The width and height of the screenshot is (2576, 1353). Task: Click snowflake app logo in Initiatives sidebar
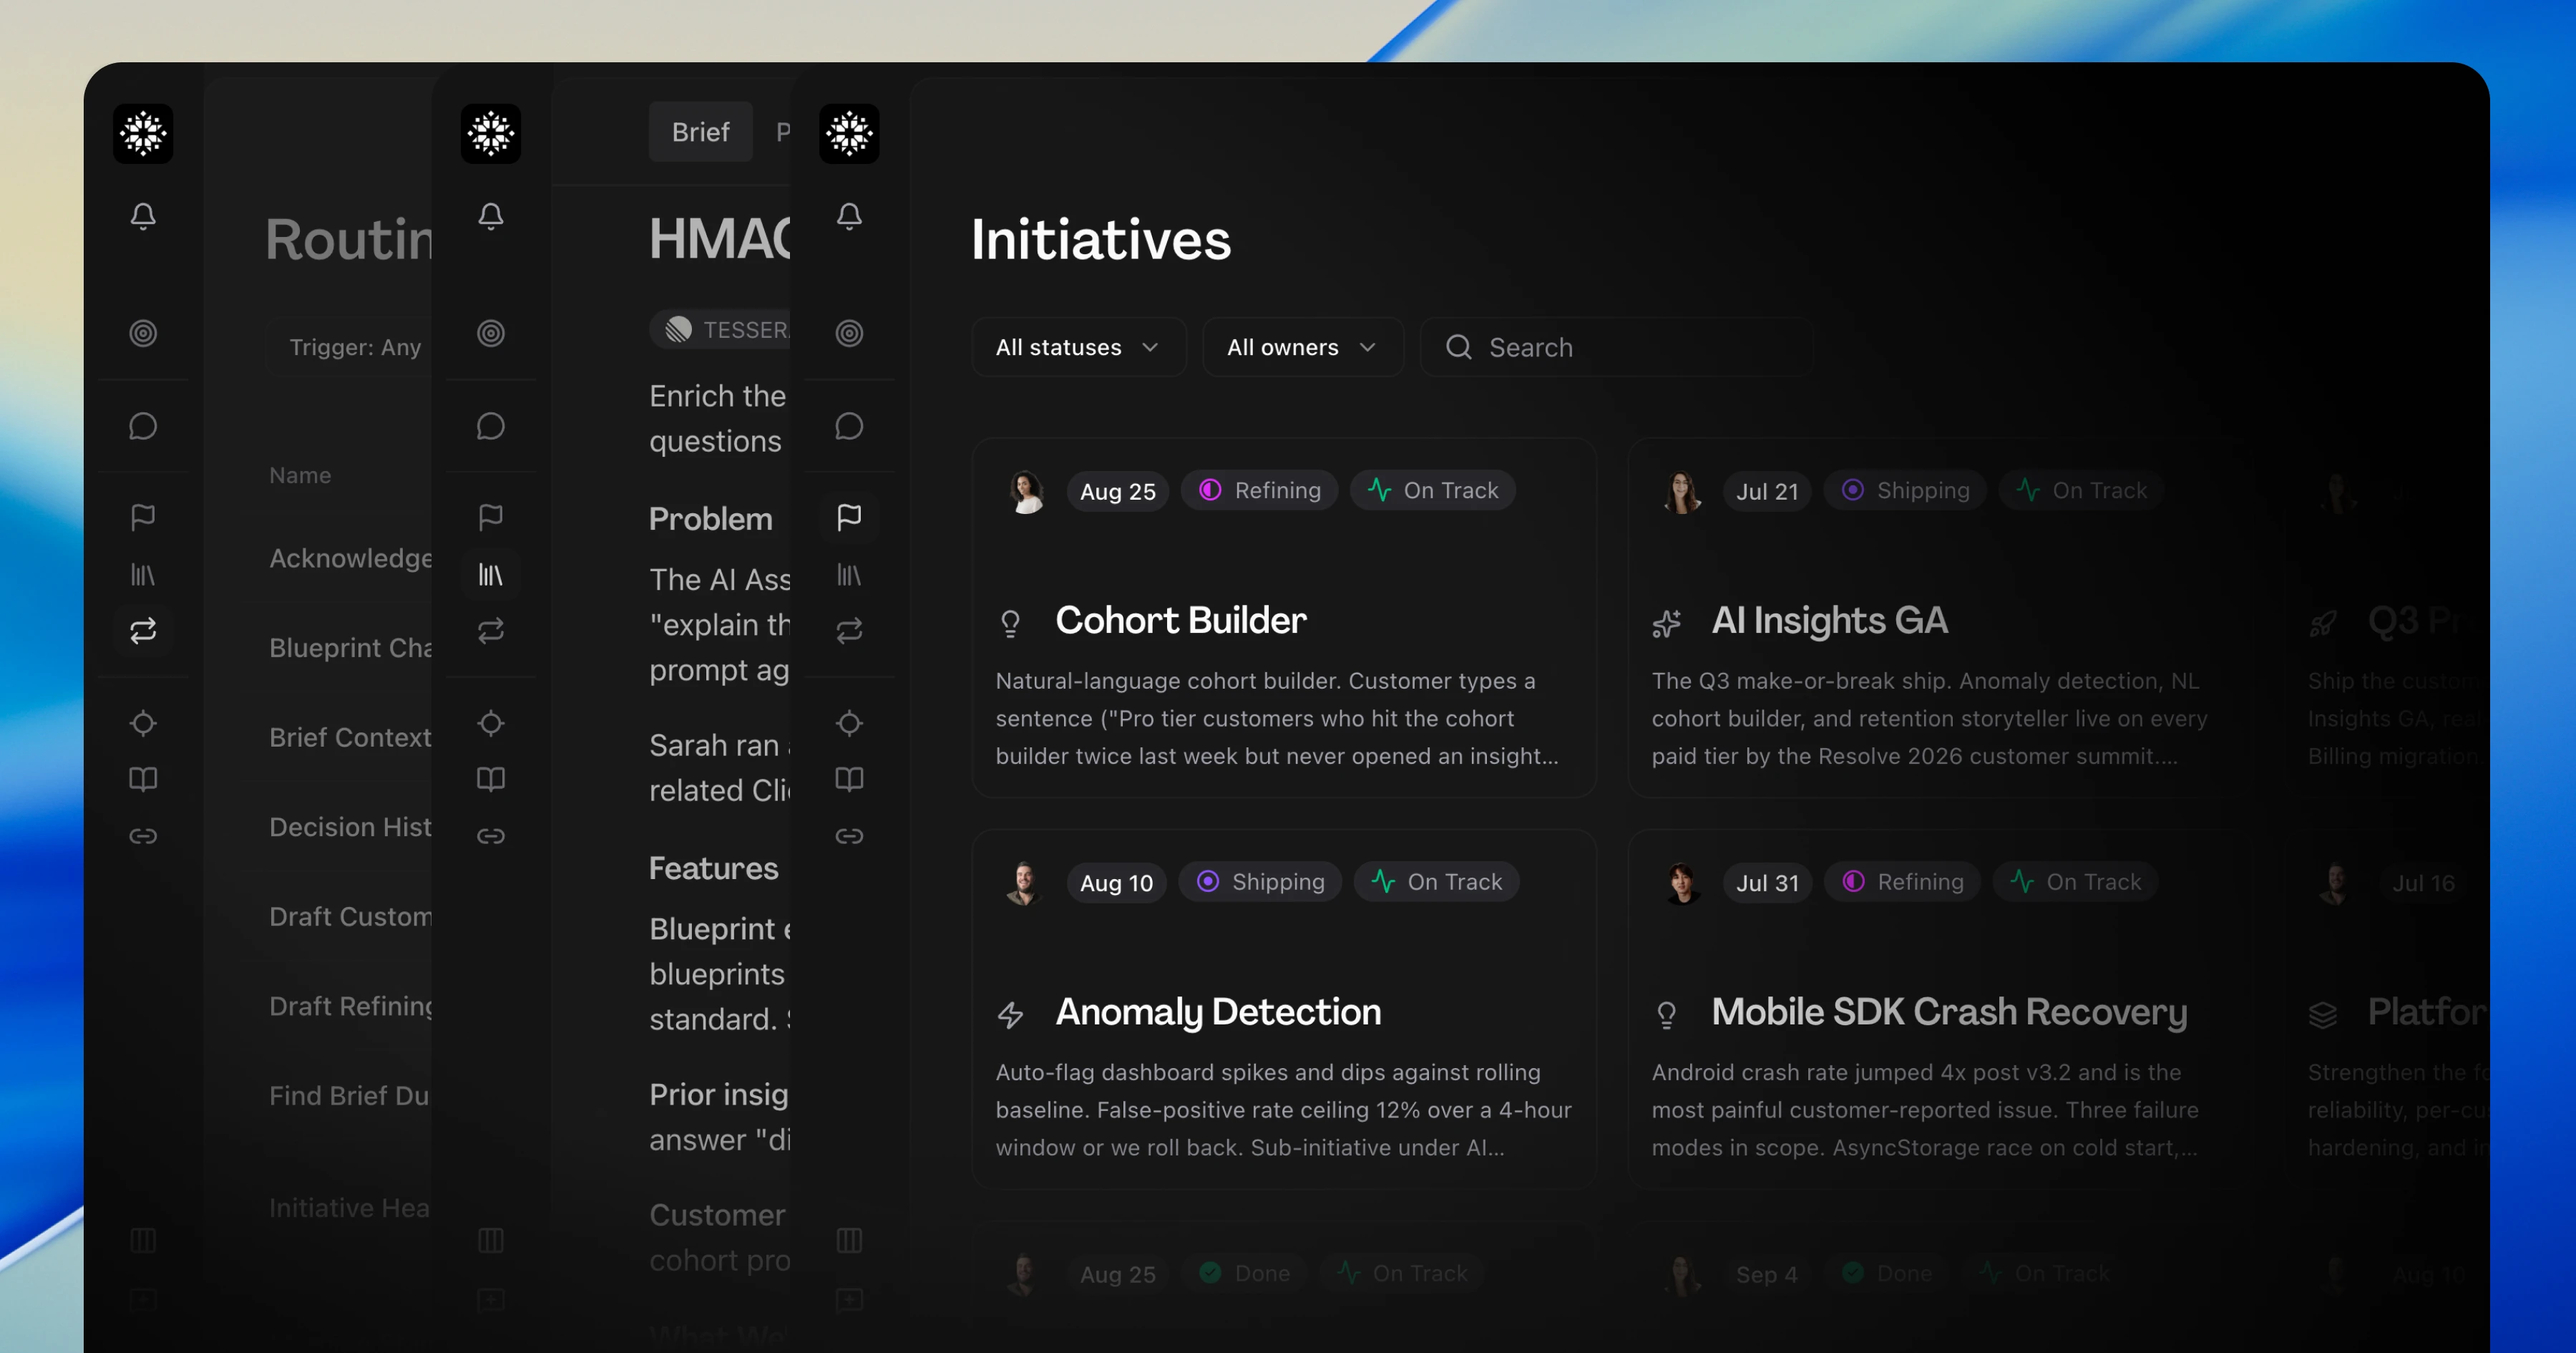(x=849, y=133)
